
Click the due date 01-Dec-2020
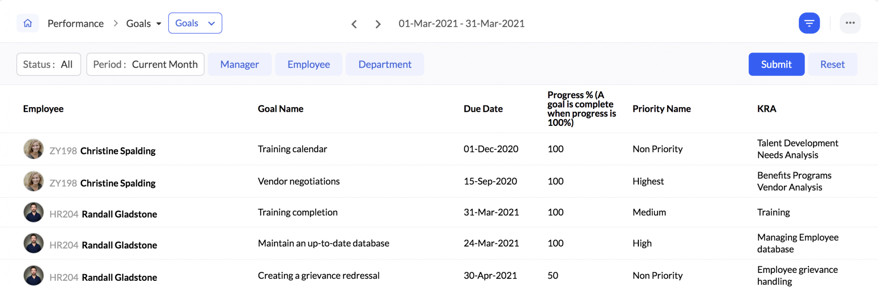click(x=491, y=149)
